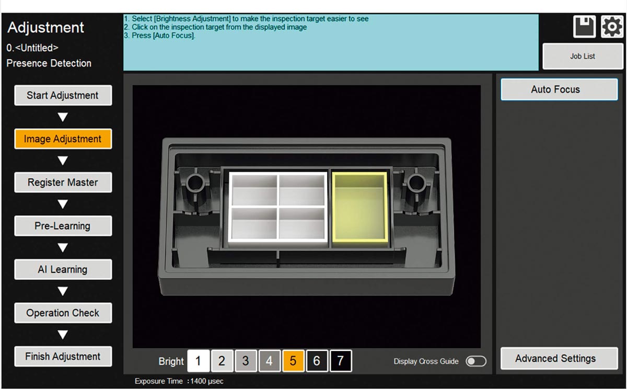The image size is (627, 389).
Task: Switch to the Register Master step
Action: pos(63,182)
